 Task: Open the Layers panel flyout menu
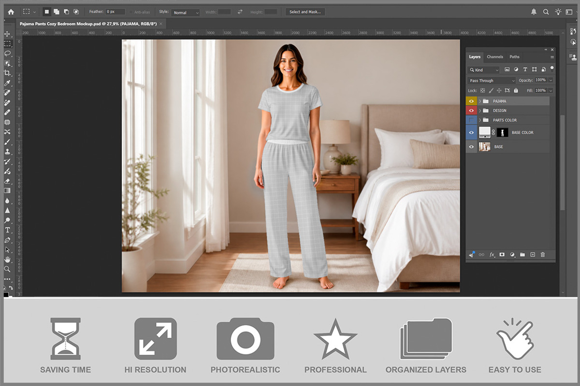[552, 57]
